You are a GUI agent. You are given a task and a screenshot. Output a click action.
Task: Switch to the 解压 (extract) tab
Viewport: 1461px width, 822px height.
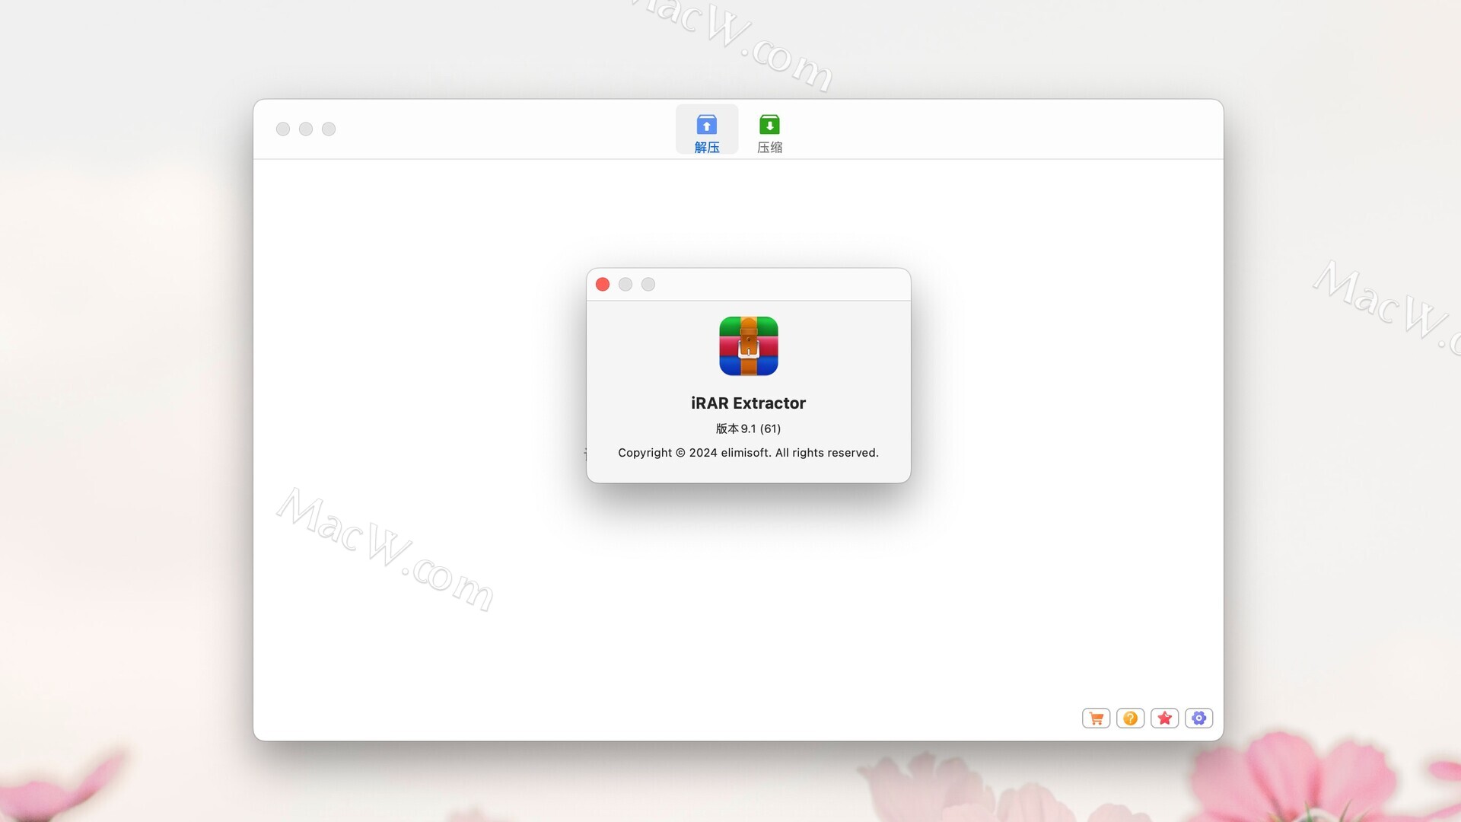(706, 131)
